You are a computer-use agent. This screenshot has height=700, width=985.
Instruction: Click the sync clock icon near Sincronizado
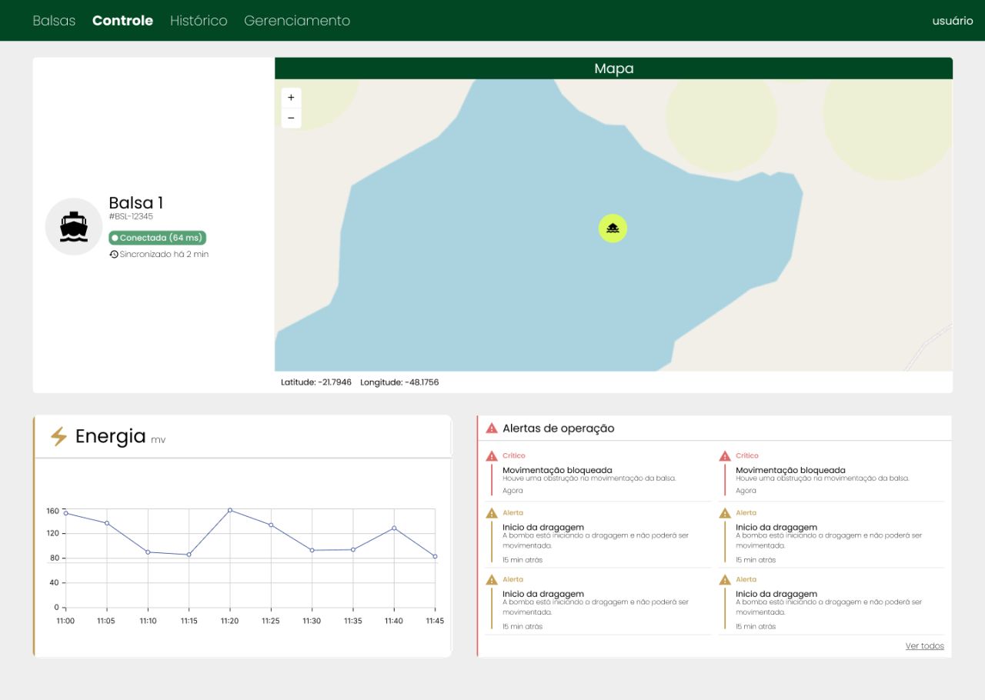(x=114, y=254)
